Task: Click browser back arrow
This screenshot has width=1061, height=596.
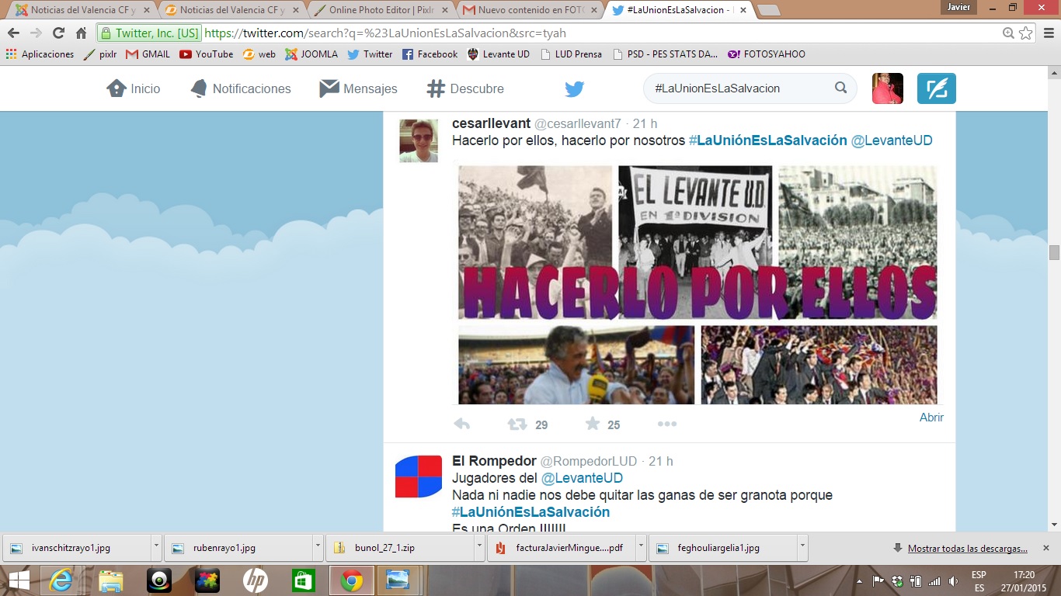Action: (13, 33)
